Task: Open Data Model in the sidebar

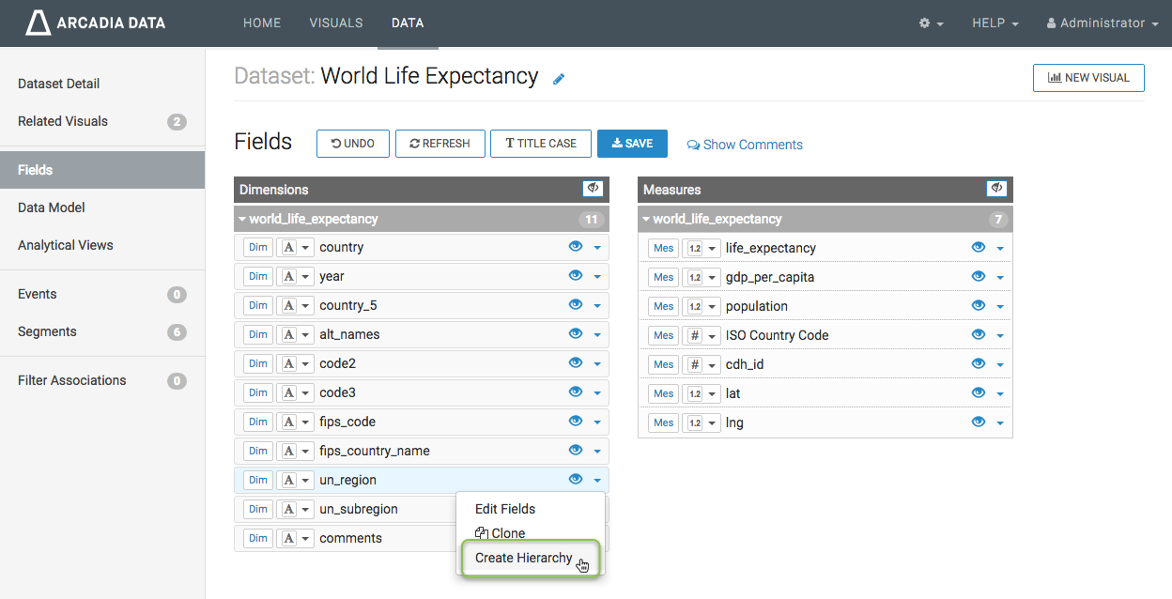Action: (52, 207)
